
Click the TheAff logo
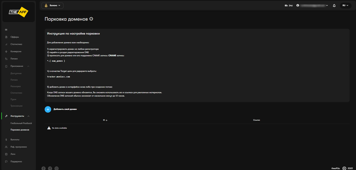pos(18,12)
